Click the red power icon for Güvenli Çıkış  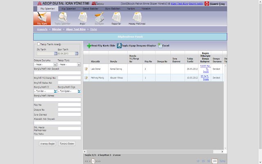click(x=207, y=4)
